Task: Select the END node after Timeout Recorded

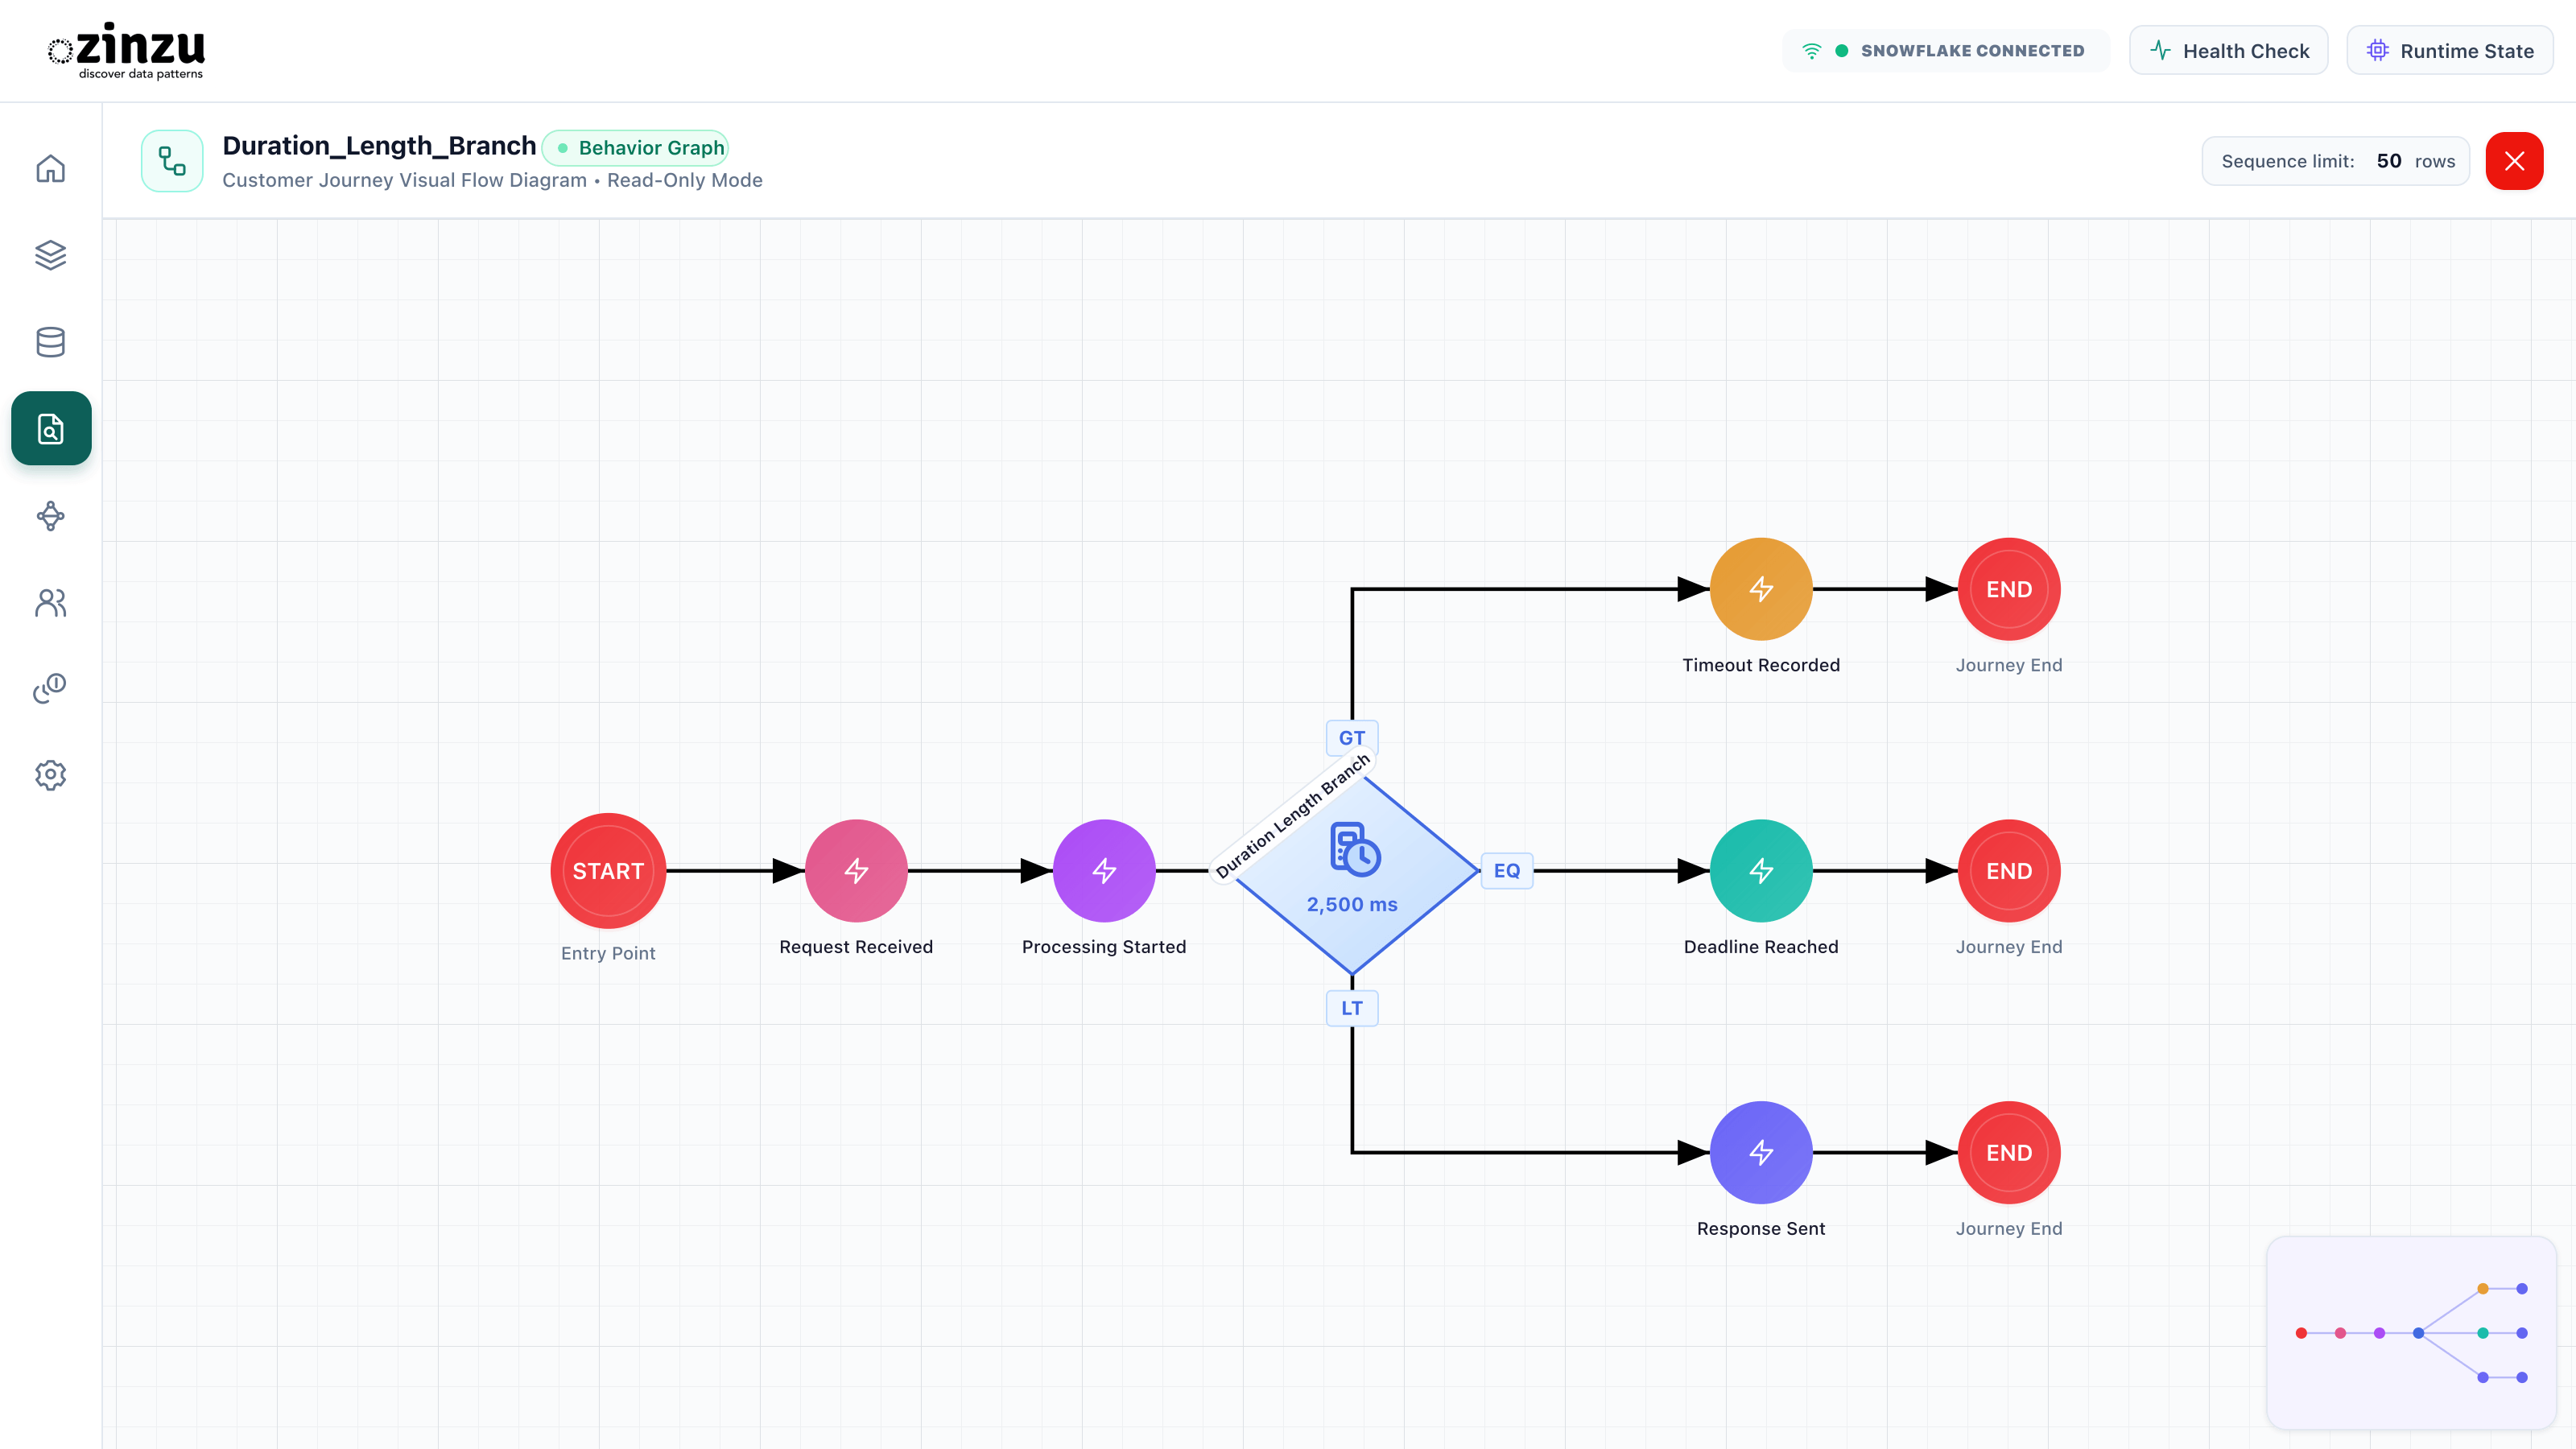Action: 2009,589
